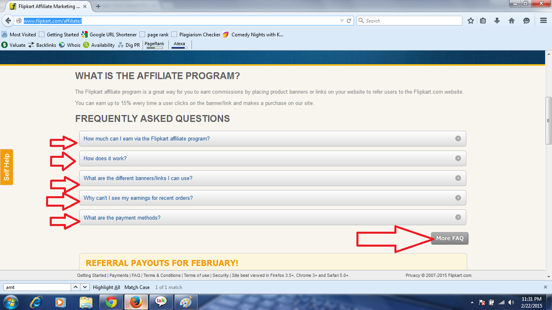The height and width of the screenshot is (310, 552).
Task: Click the reload button in address bar
Action: point(350,21)
